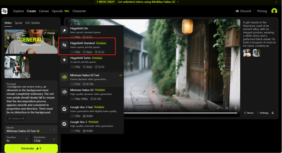
Task: Click the Higgsfield Standard lightning icon
Action: coord(64,45)
